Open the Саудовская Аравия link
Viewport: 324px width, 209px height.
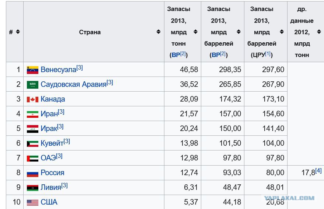coord(74,84)
